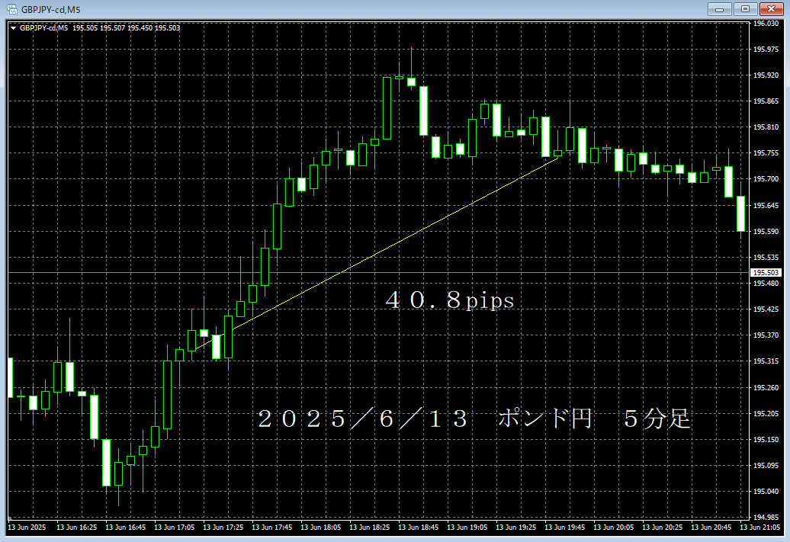Click the current price tag 195.503
The height and width of the screenshot is (542, 790).
coord(765,273)
